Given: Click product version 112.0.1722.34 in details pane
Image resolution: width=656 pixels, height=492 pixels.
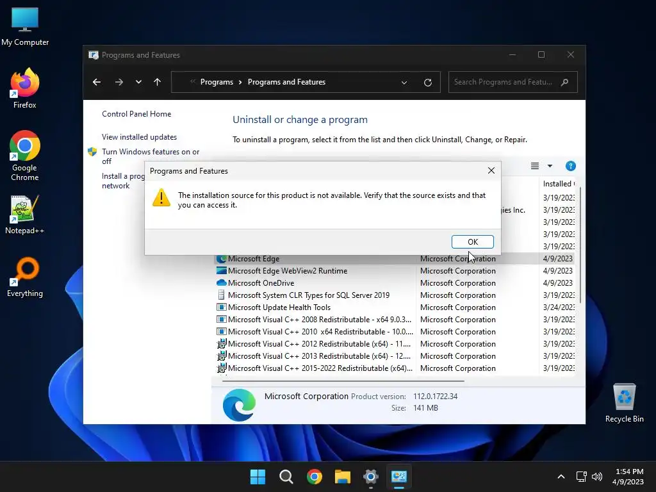Looking at the screenshot, I should click(x=435, y=396).
